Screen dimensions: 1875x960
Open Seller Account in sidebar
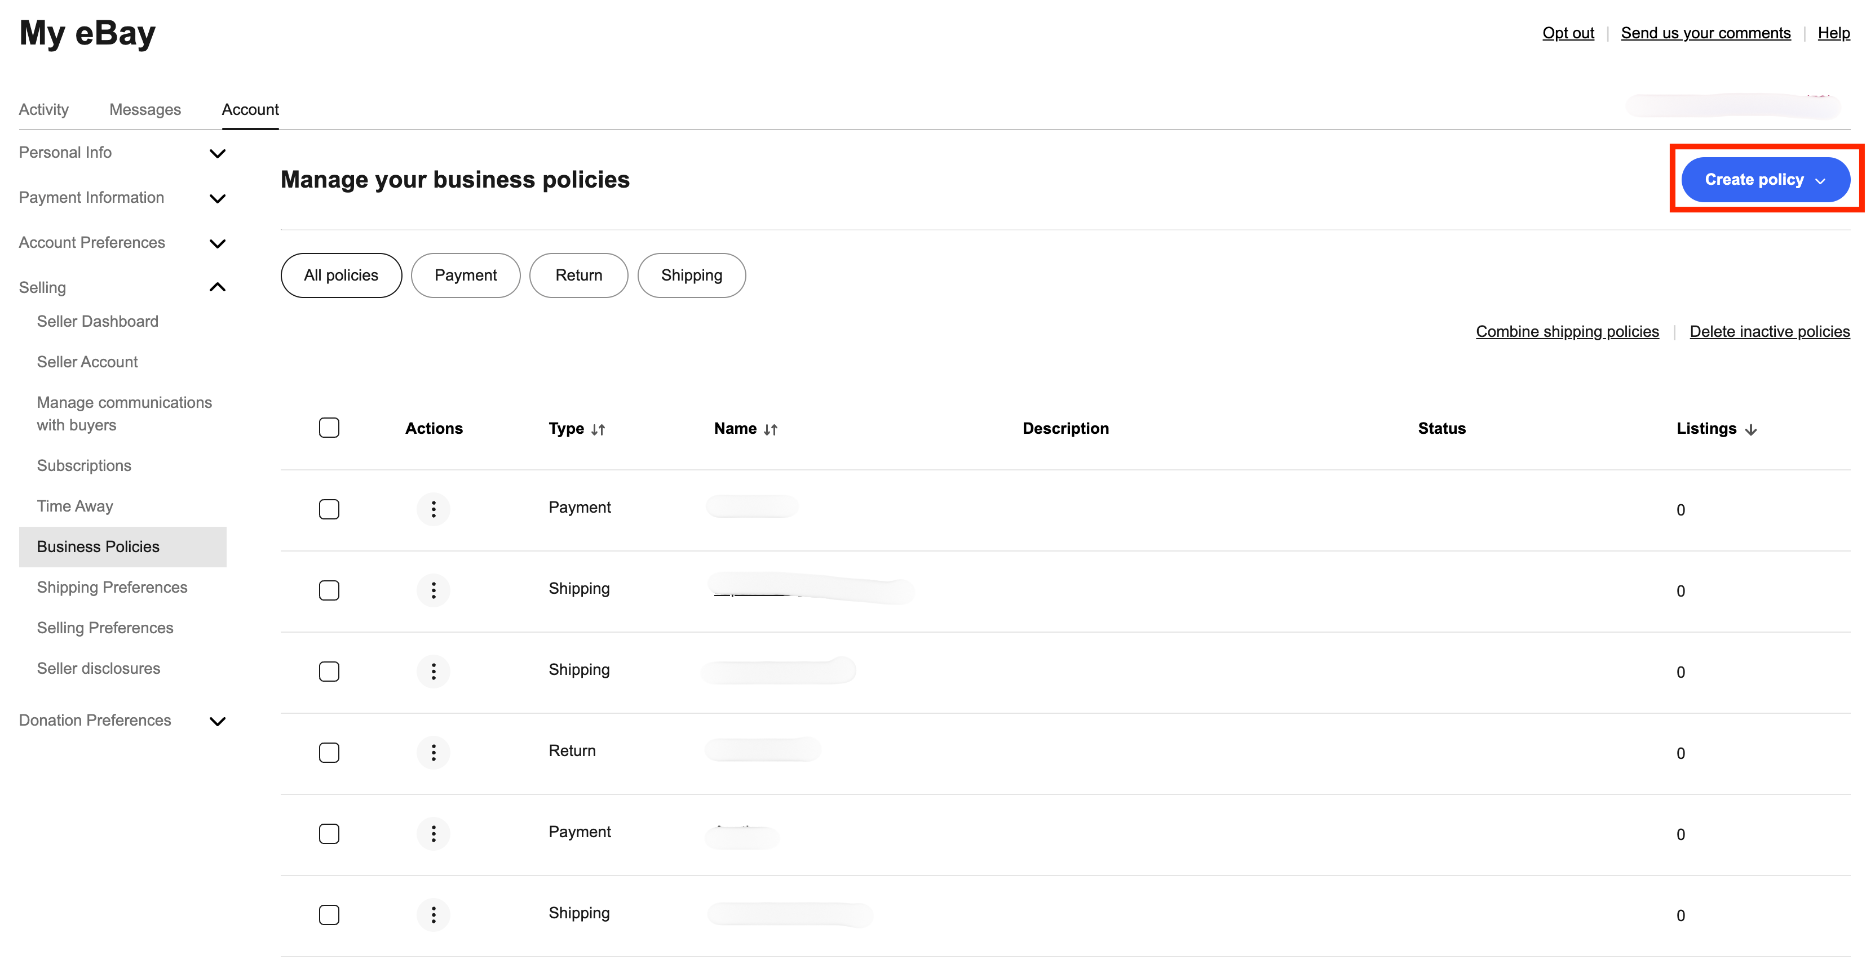tap(87, 362)
